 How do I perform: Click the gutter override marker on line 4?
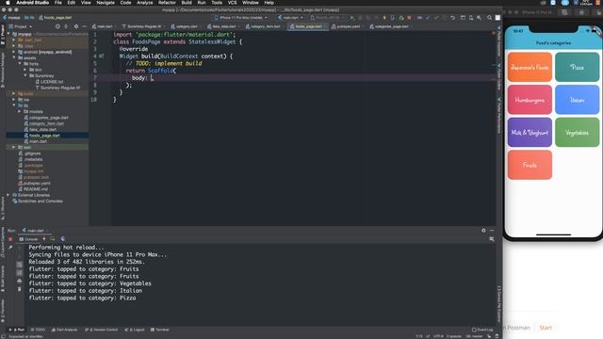(x=101, y=56)
